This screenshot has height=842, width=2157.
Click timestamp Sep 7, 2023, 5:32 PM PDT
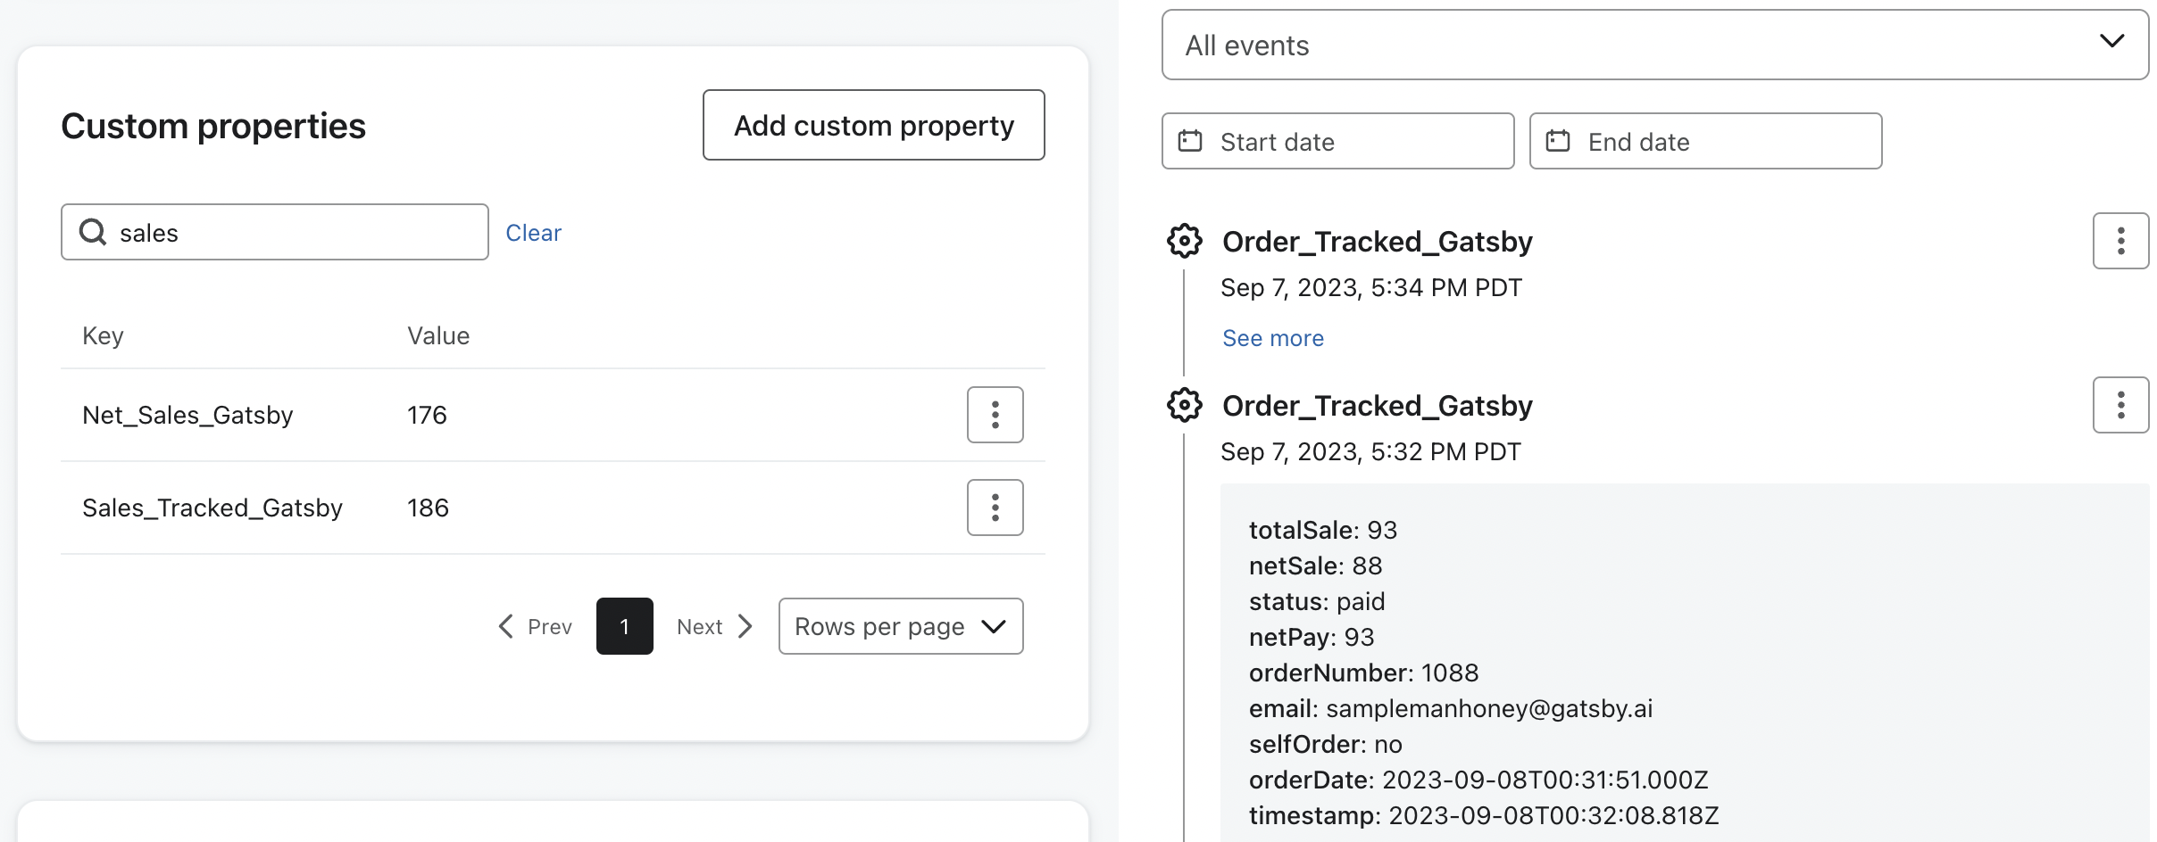(x=1370, y=451)
